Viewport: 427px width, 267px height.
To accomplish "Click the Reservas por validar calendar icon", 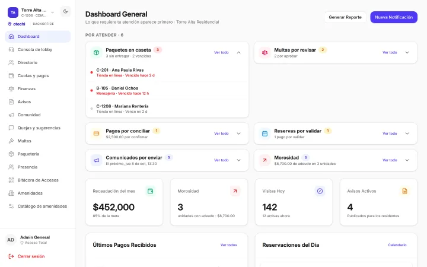I will pyautogui.click(x=265, y=133).
